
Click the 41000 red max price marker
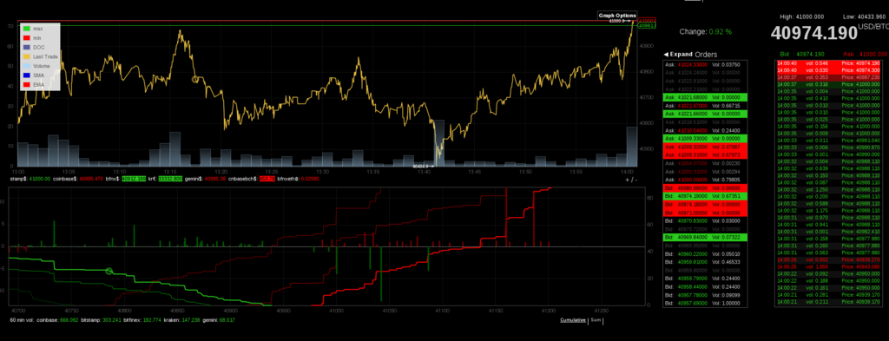(647, 20)
